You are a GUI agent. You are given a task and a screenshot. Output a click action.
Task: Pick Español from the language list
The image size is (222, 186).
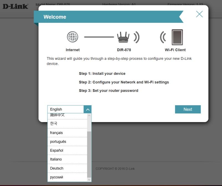tap(67, 150)
